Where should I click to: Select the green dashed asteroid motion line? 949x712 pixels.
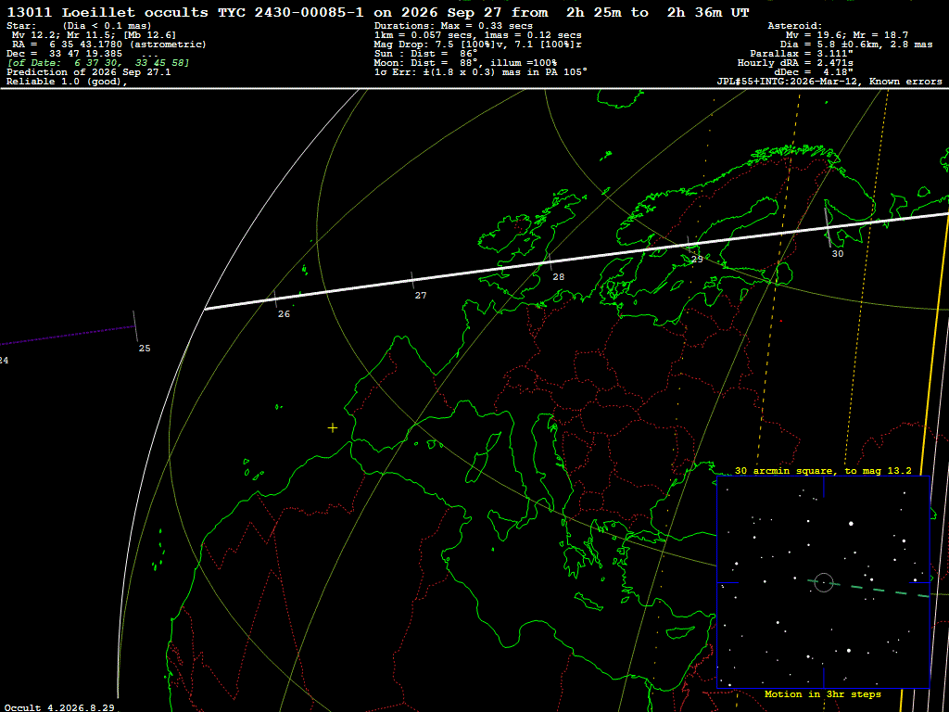click(x=868, y=589)
